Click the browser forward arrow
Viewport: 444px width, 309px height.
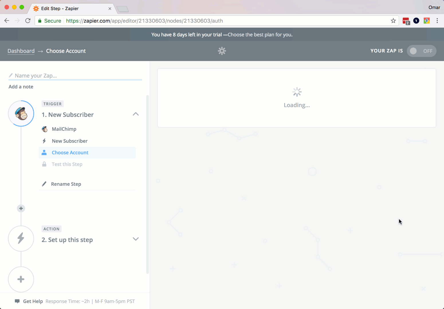click(17, 21)
